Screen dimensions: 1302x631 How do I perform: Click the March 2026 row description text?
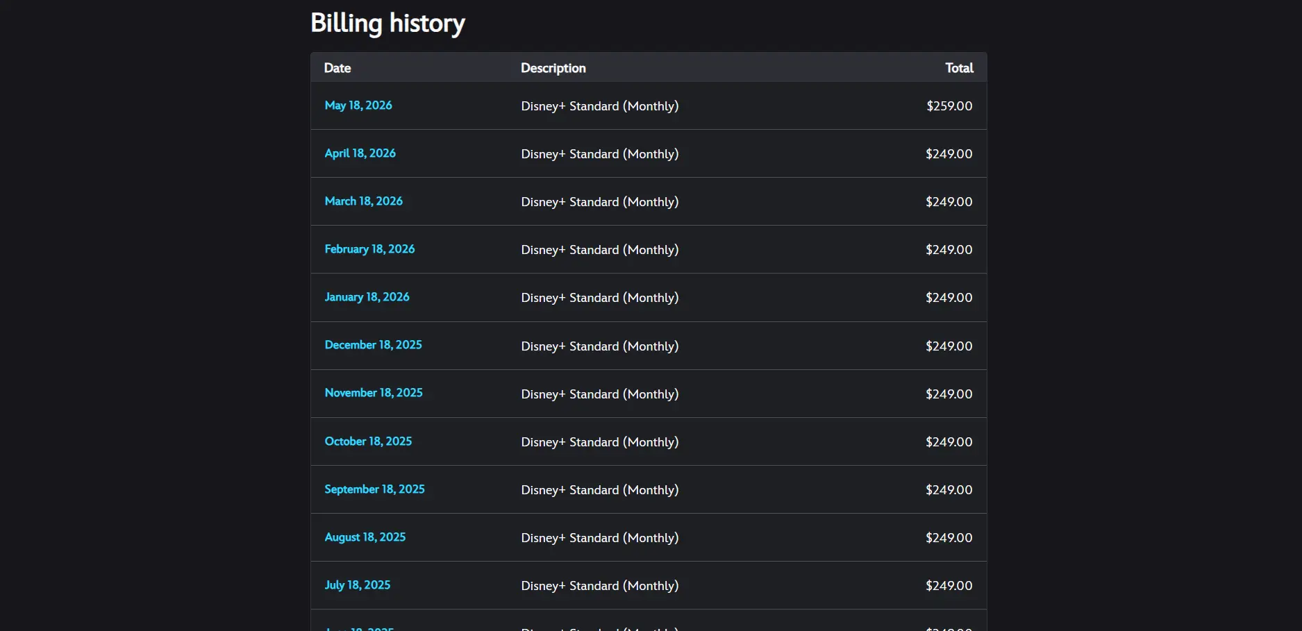point(600,202)
